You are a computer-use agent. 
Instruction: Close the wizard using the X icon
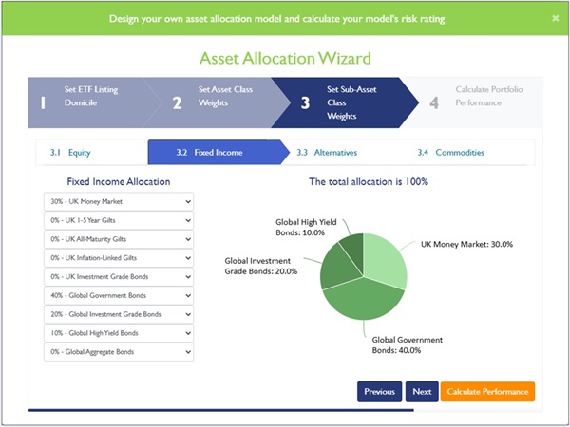(555, 18)
